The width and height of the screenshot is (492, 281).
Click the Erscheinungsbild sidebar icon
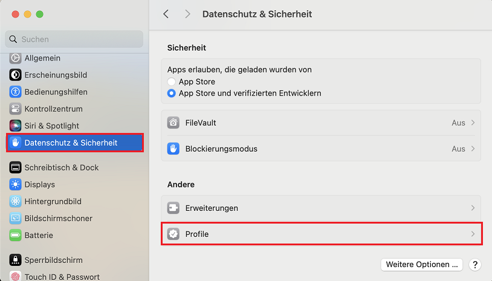click(x=15, y=75)
